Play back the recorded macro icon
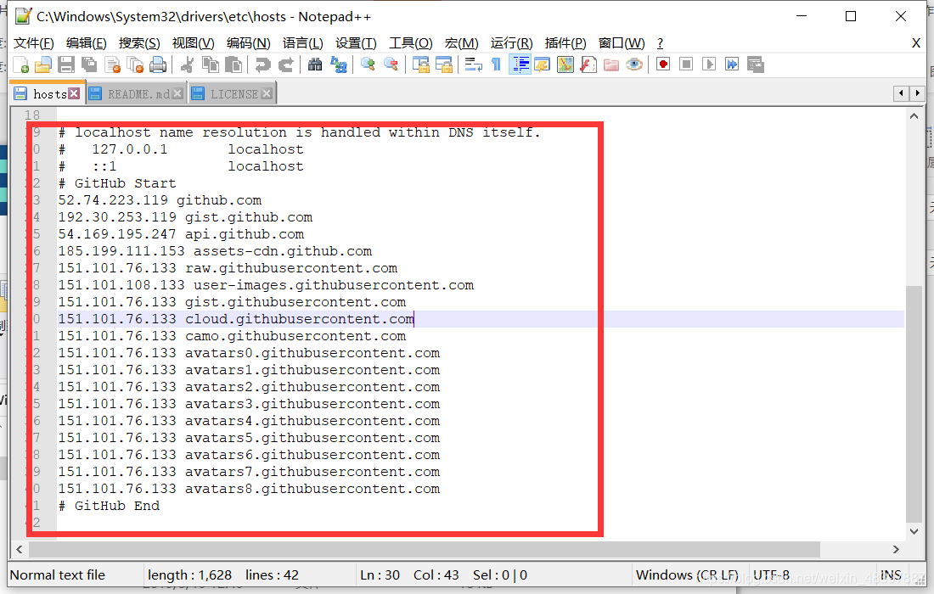 tap(709, 64)
